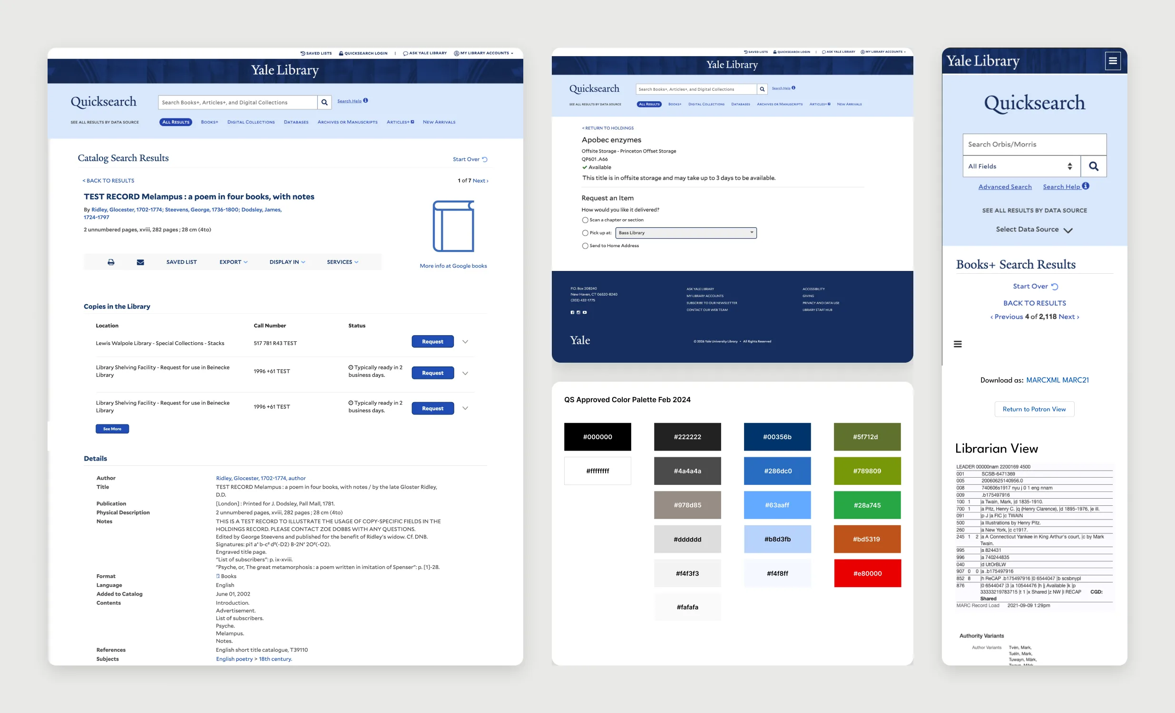Click the #00356b color swatch

(777, 437)
